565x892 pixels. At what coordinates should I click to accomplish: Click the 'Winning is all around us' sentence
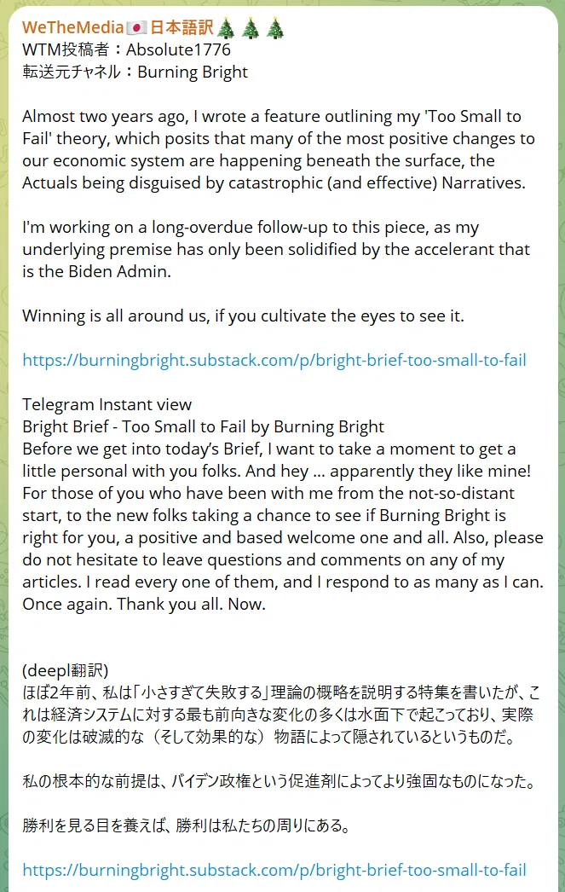click(243, 316)
